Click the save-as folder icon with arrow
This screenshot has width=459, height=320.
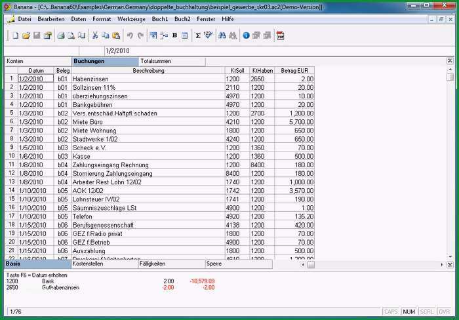point(48,35)
